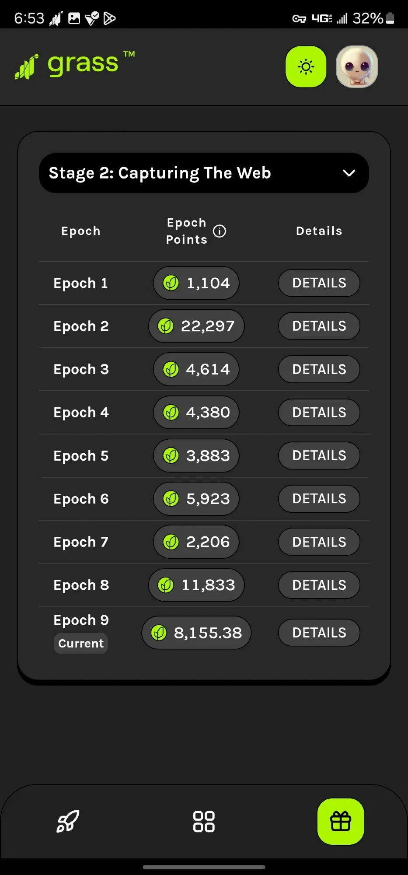408x875 pixels.
Task: View DETAILS for Epoch 6
Action: coord(319,499)
